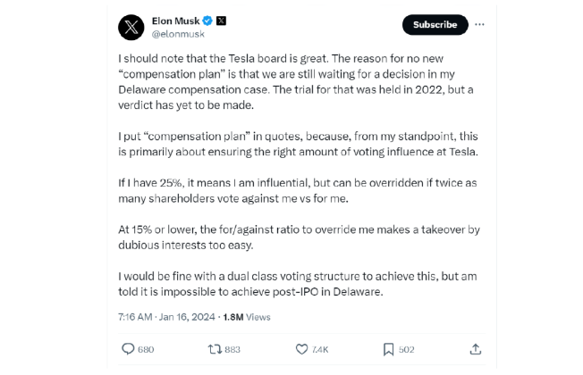Click the Elon Musk display name
Viewport: 583px width, 375px height.
pos(175,21)
